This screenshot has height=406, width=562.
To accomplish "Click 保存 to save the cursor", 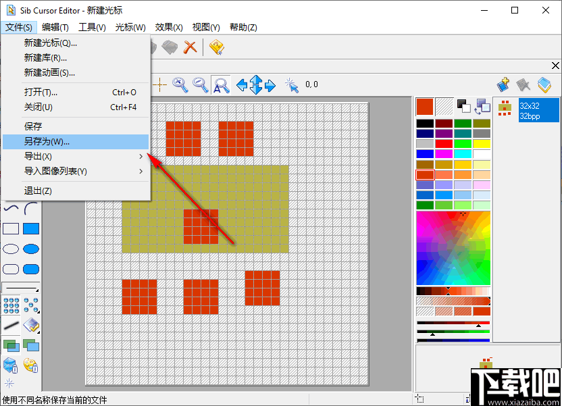I will 32,126.
